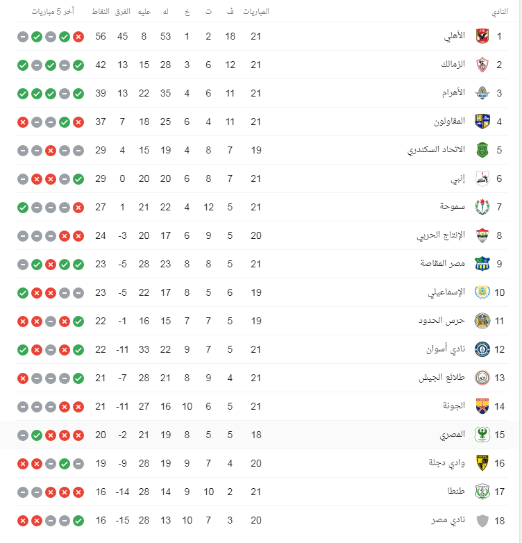This screenshot has height=543, width=522.
Task: Click Al Ahly's red loss indicator in last five
Action: click(78, 36)
